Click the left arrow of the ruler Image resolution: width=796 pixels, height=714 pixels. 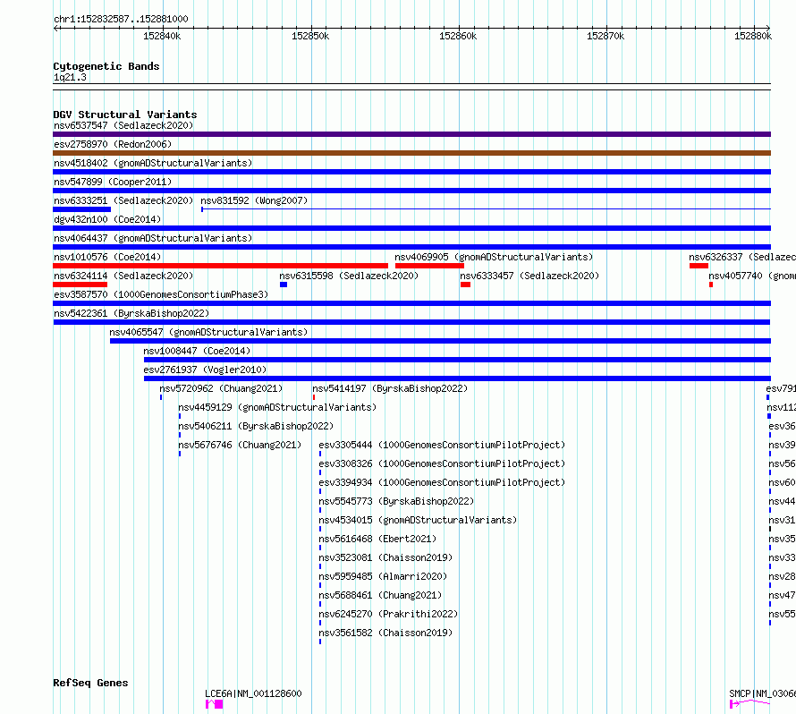pyautogui.click(x=55, y=29)
